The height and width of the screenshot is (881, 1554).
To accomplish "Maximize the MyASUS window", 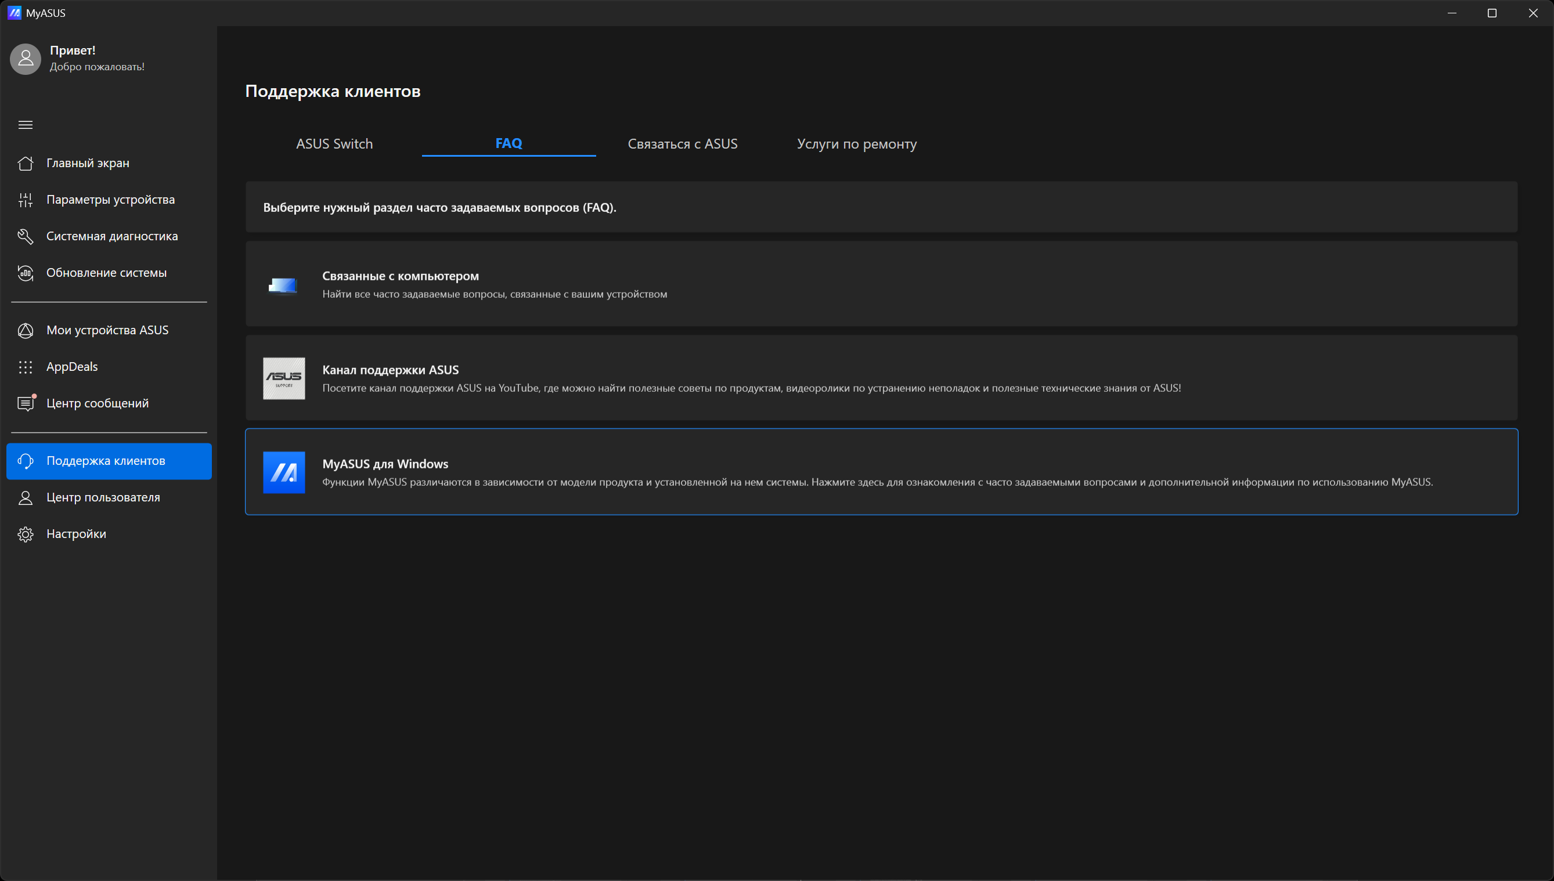I will (1492, 13).
